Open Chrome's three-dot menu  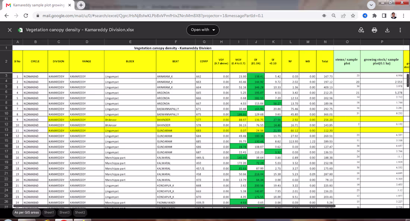tap(403, 16)
